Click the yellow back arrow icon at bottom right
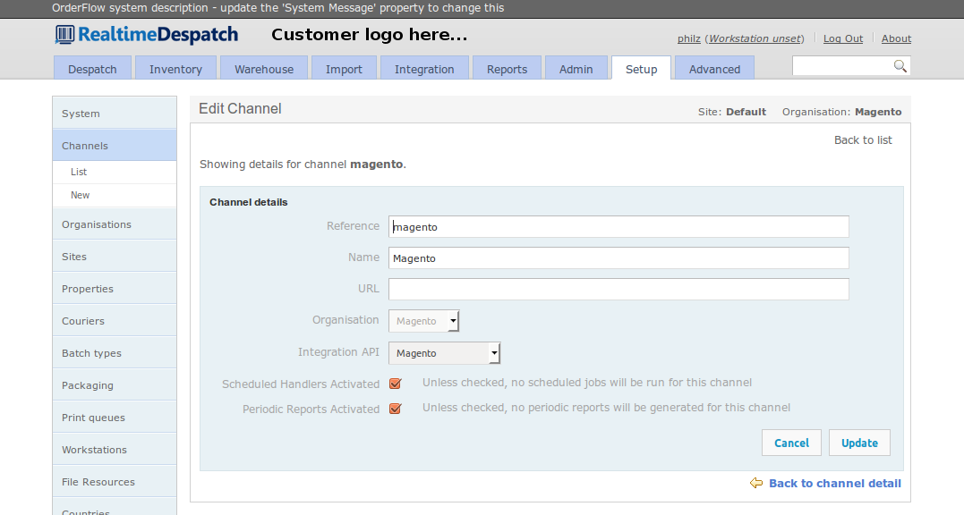964x515 pixels. click(756, 483)
